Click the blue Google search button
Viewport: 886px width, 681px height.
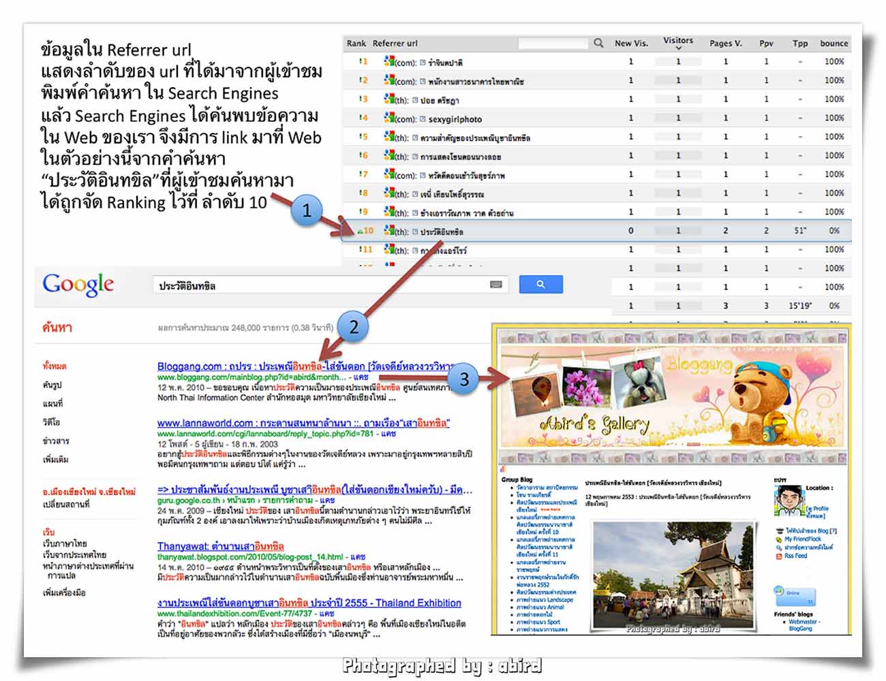(x=540, y=284)
